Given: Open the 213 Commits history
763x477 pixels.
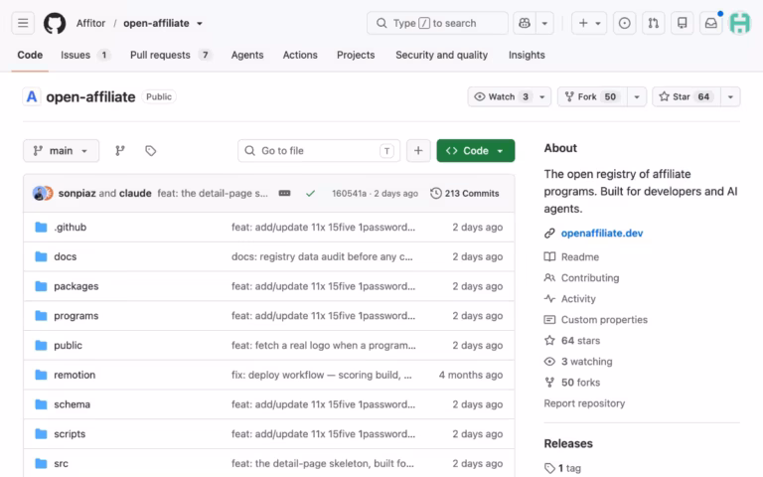Looking at the screenshot, I should [x=465, y=193].
